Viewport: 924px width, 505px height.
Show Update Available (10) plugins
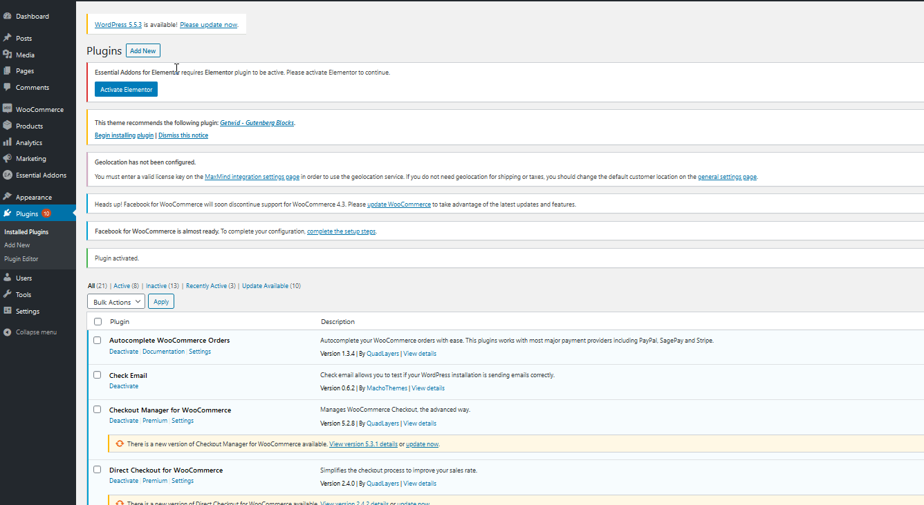point(271,286)
